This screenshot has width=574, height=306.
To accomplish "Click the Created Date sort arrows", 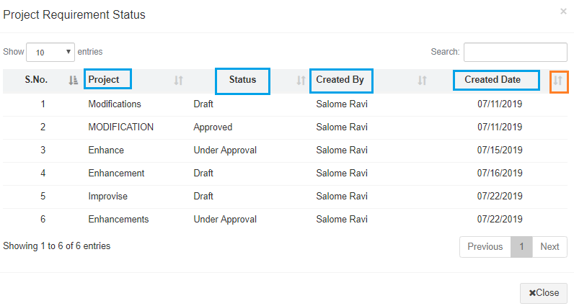I will click(558, 81).
